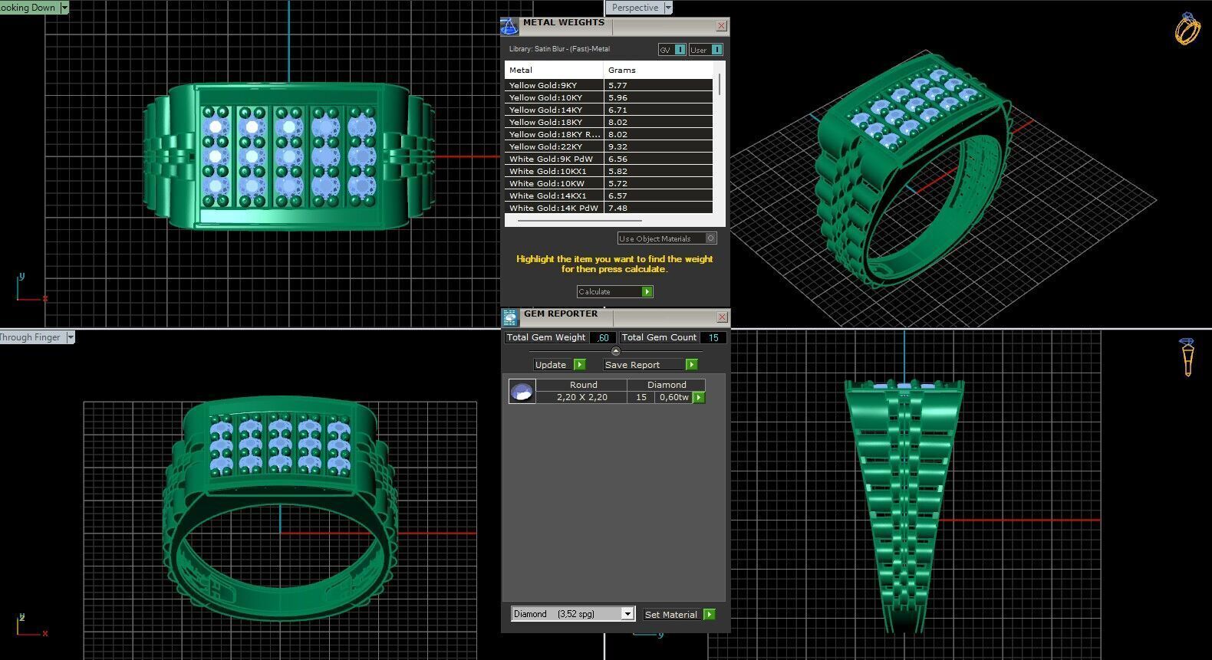Click the green arrow beside Set Material
The width and height of the screenshot is (1212, 660).
pos(710,615)
